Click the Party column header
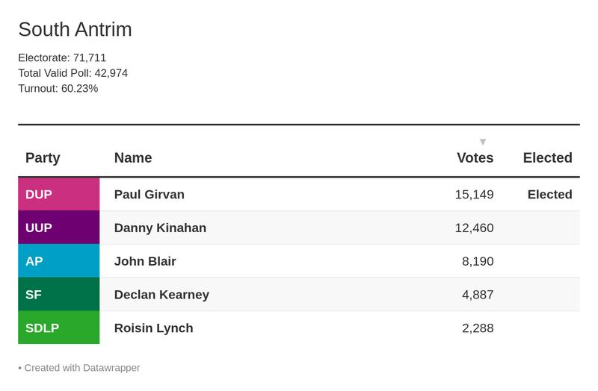 [43, 158]
